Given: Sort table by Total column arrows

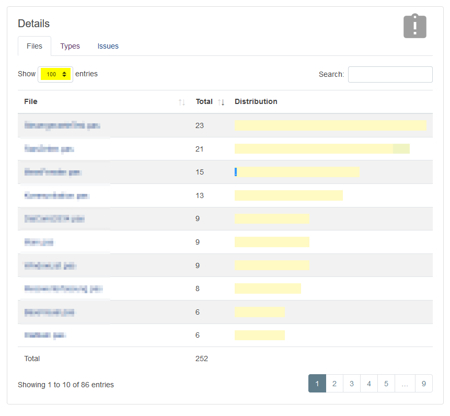Looking at the screenshot, I should 221,102.
